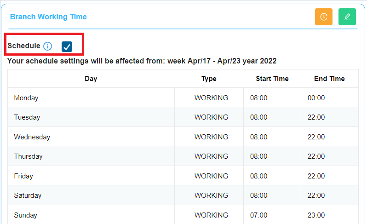The width and height of the screenshot is (367, 224).
Task: Select the Wednesday row label
Action: (x=32, y=137)
